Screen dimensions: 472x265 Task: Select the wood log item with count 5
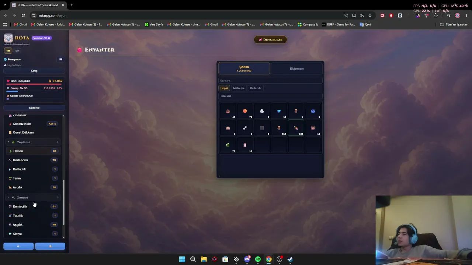(x=296, y=111)
